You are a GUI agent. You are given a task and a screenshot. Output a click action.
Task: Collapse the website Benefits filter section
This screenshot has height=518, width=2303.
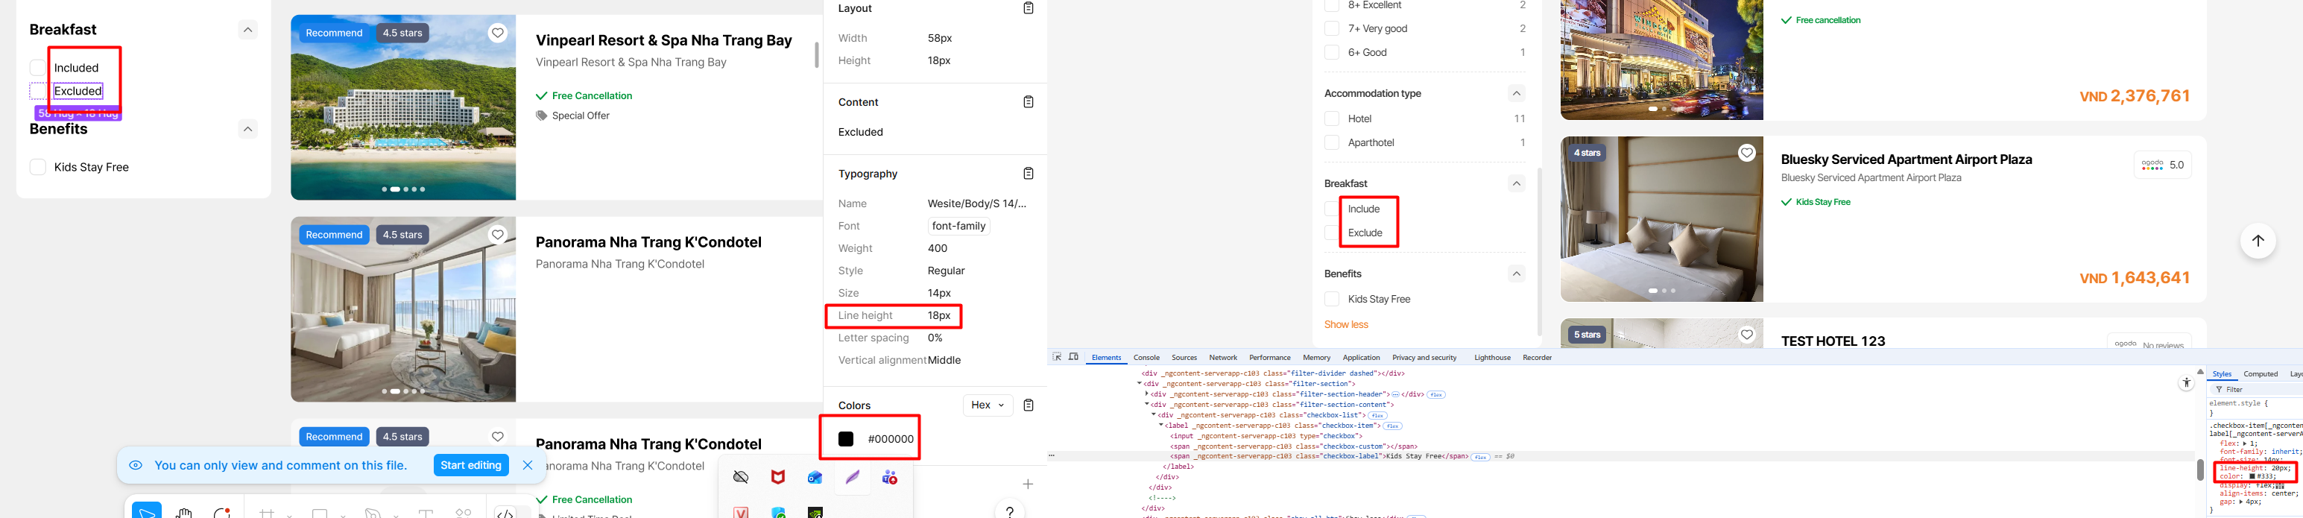(1516, 274)
